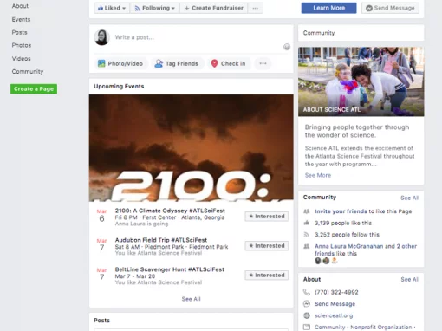
Task: Open more options beside Create Fundraiser
Action: [255, 8]
